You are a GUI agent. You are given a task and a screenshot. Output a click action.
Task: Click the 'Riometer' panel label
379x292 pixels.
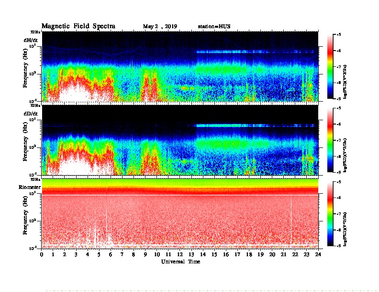(x=30, y=187)
